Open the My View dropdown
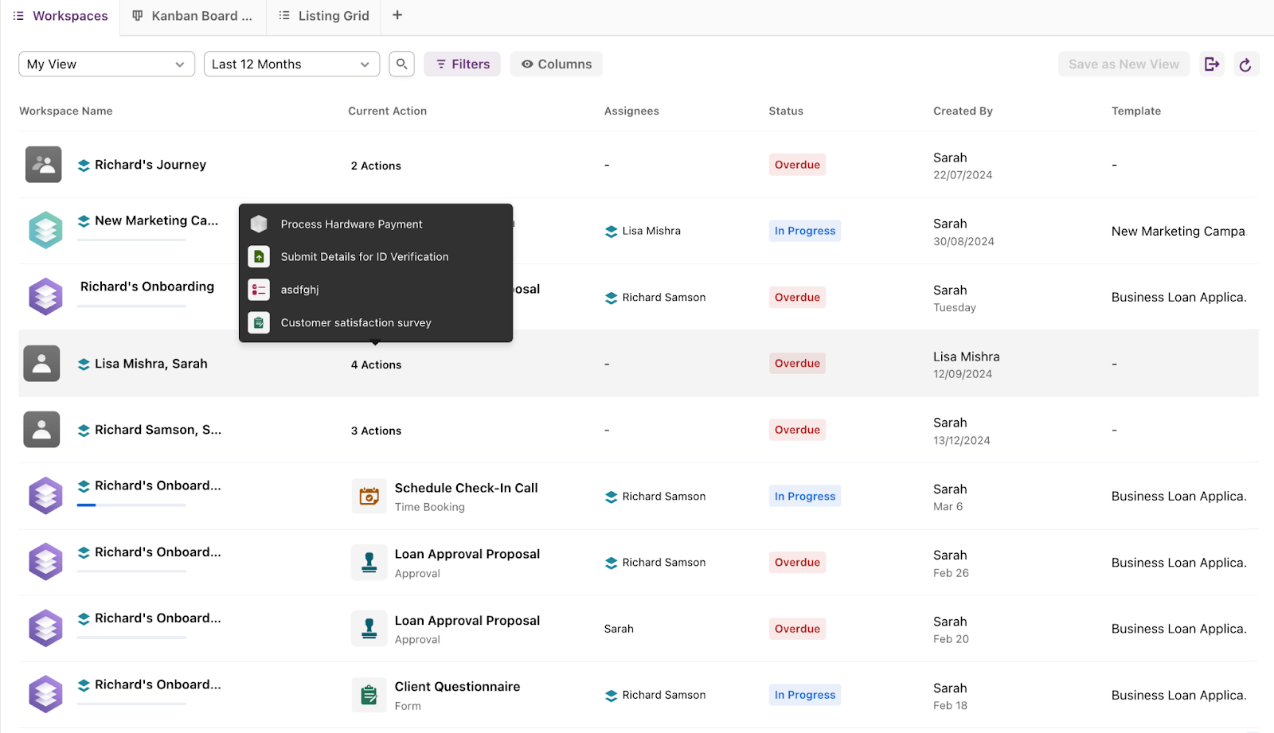 pos(107,64)
